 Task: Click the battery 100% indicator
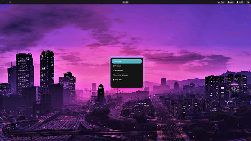click(240, 2)
